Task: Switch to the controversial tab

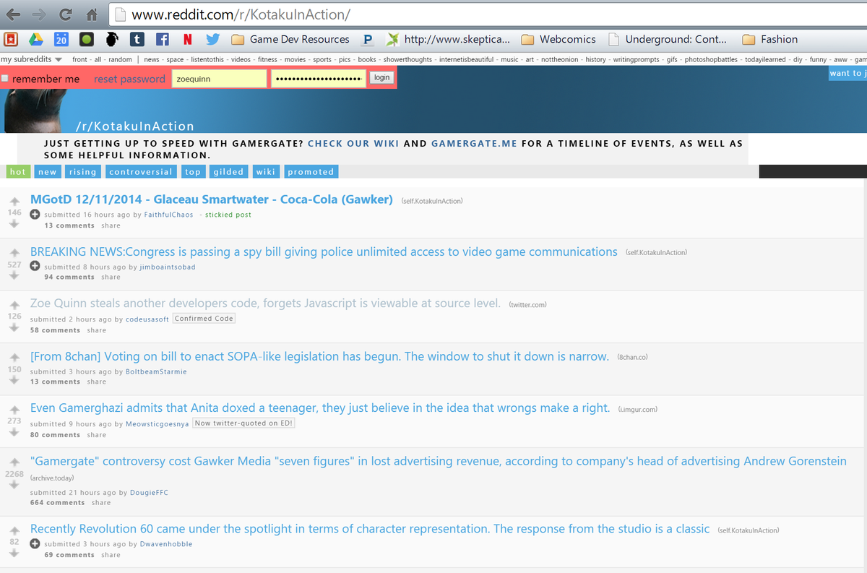Action: 141,172
